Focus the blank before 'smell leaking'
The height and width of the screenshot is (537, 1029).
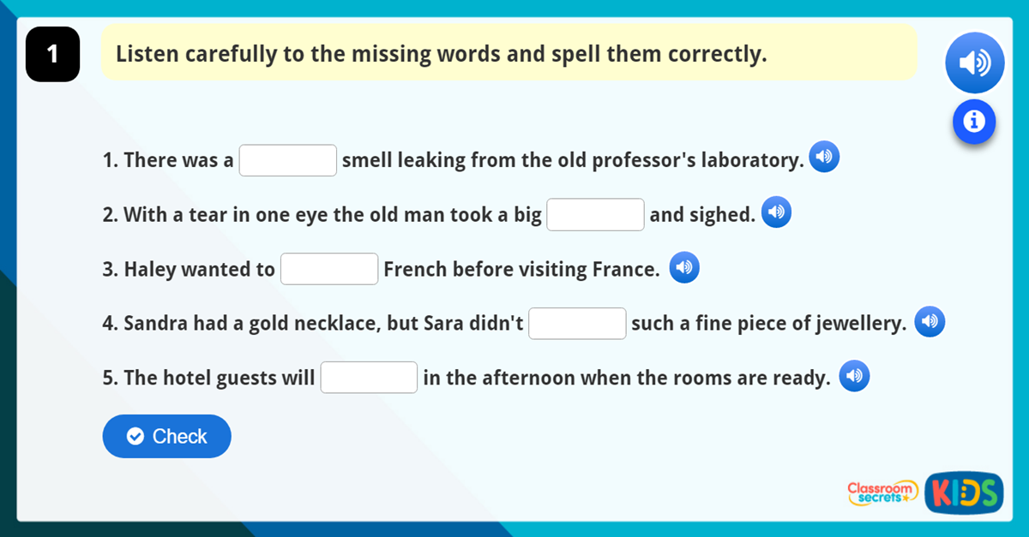tap(287, 160)
